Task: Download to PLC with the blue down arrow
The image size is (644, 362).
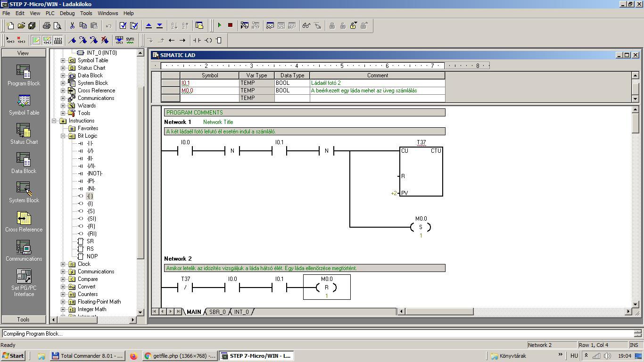Action: 159,25
